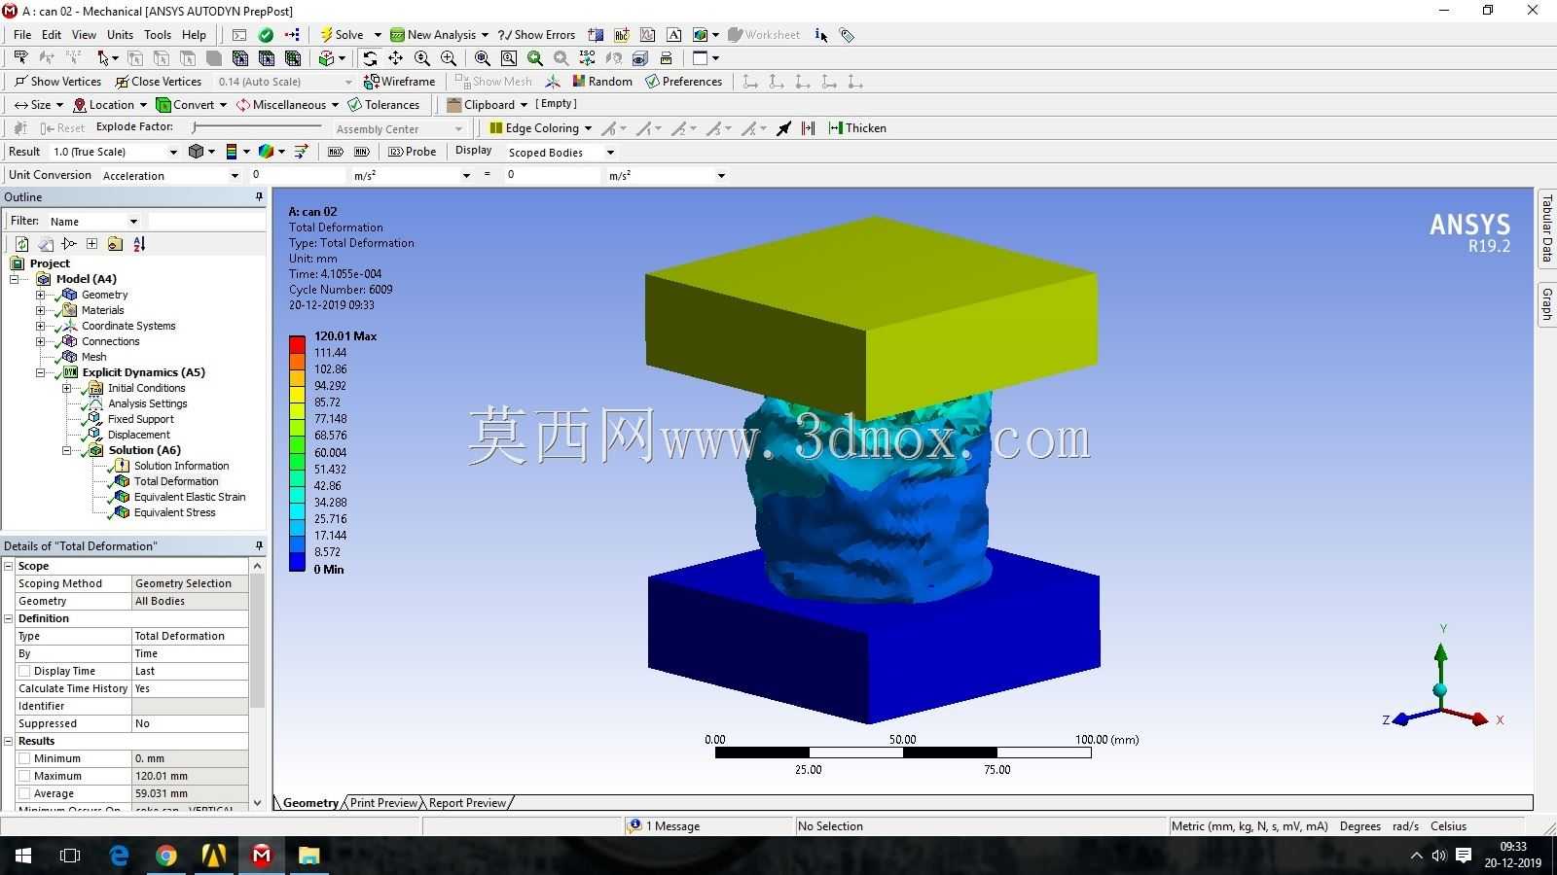
Task: Click the Show Errors button
Action: click(536, 35)
